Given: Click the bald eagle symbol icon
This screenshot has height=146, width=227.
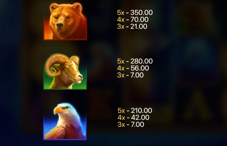Looking at the screenshot, I should (x=65, y=121).
